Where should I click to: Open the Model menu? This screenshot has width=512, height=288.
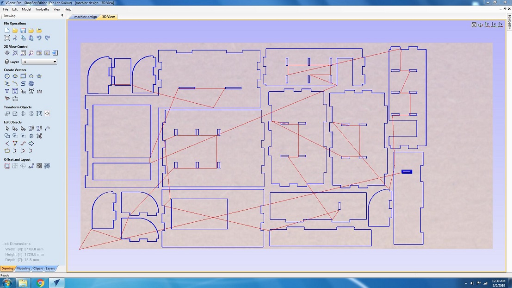point(26,9)
